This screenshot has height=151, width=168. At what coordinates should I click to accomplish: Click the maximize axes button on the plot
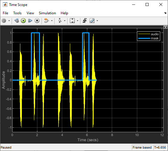pyautogui.click(x=165, y=27)
